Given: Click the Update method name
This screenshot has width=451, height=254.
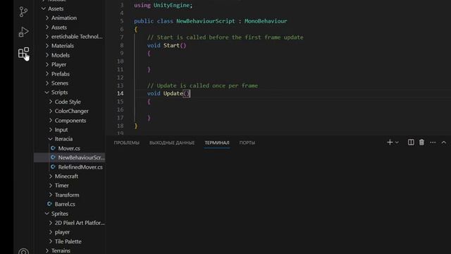Looking at the screenshot, I should point(173,93).
